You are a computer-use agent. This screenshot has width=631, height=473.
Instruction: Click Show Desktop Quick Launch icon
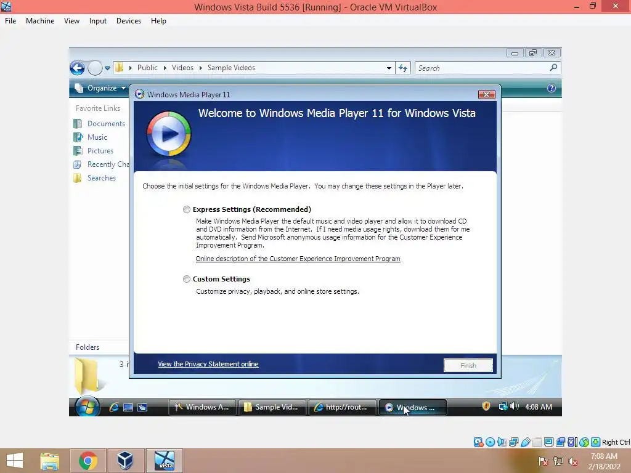click(x=128, y=408)
